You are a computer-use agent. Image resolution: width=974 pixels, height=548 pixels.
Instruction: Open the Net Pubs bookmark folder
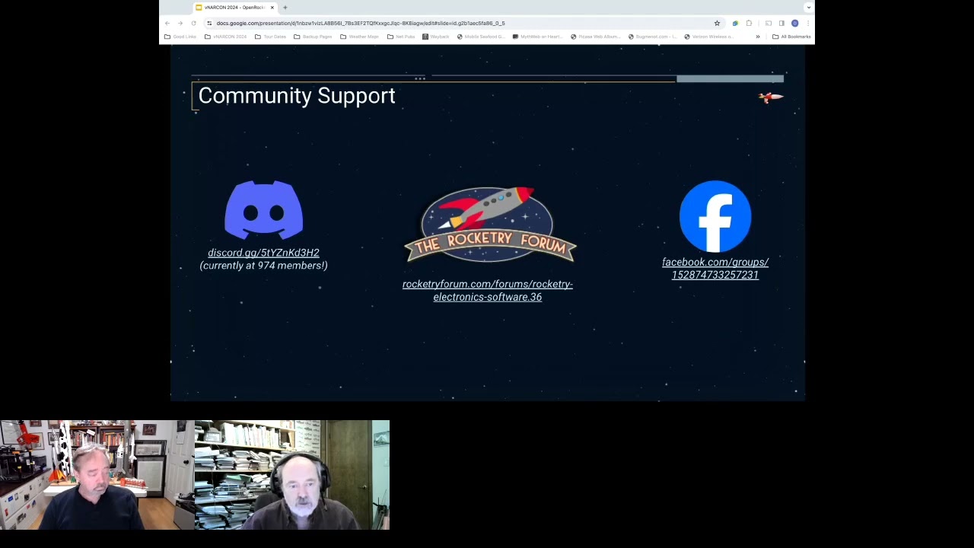401,37
